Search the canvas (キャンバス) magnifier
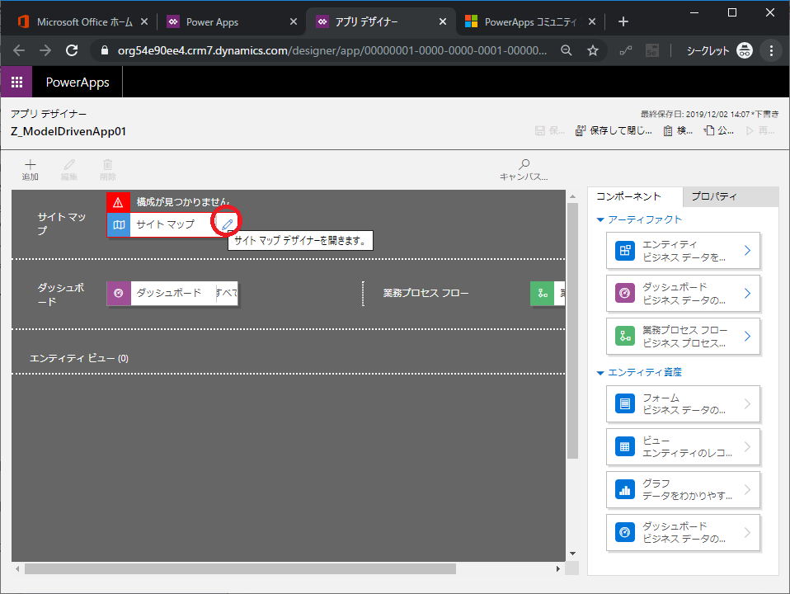 [524, 169]
